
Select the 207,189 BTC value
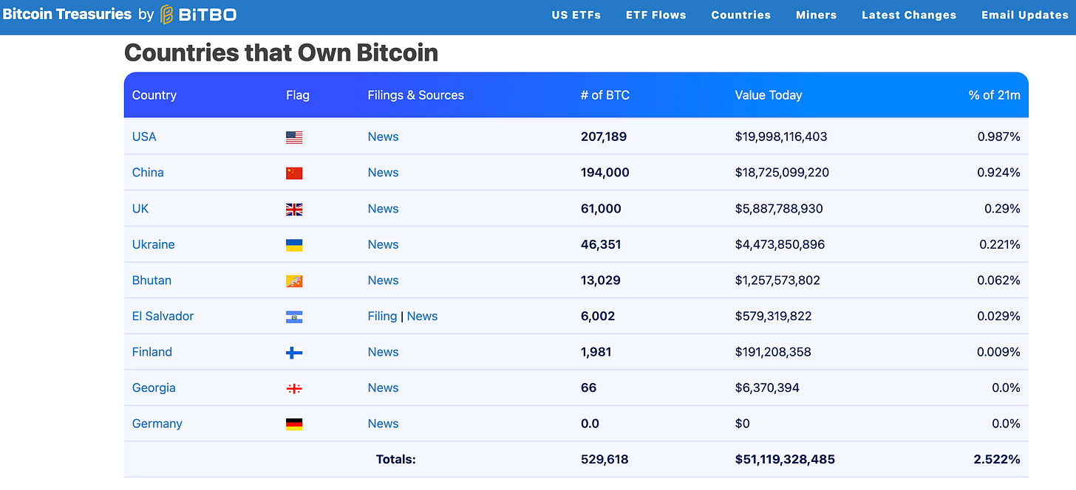[x=604, y=137]
